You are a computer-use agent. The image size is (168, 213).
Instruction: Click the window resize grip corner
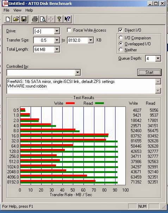coord(164,207)
